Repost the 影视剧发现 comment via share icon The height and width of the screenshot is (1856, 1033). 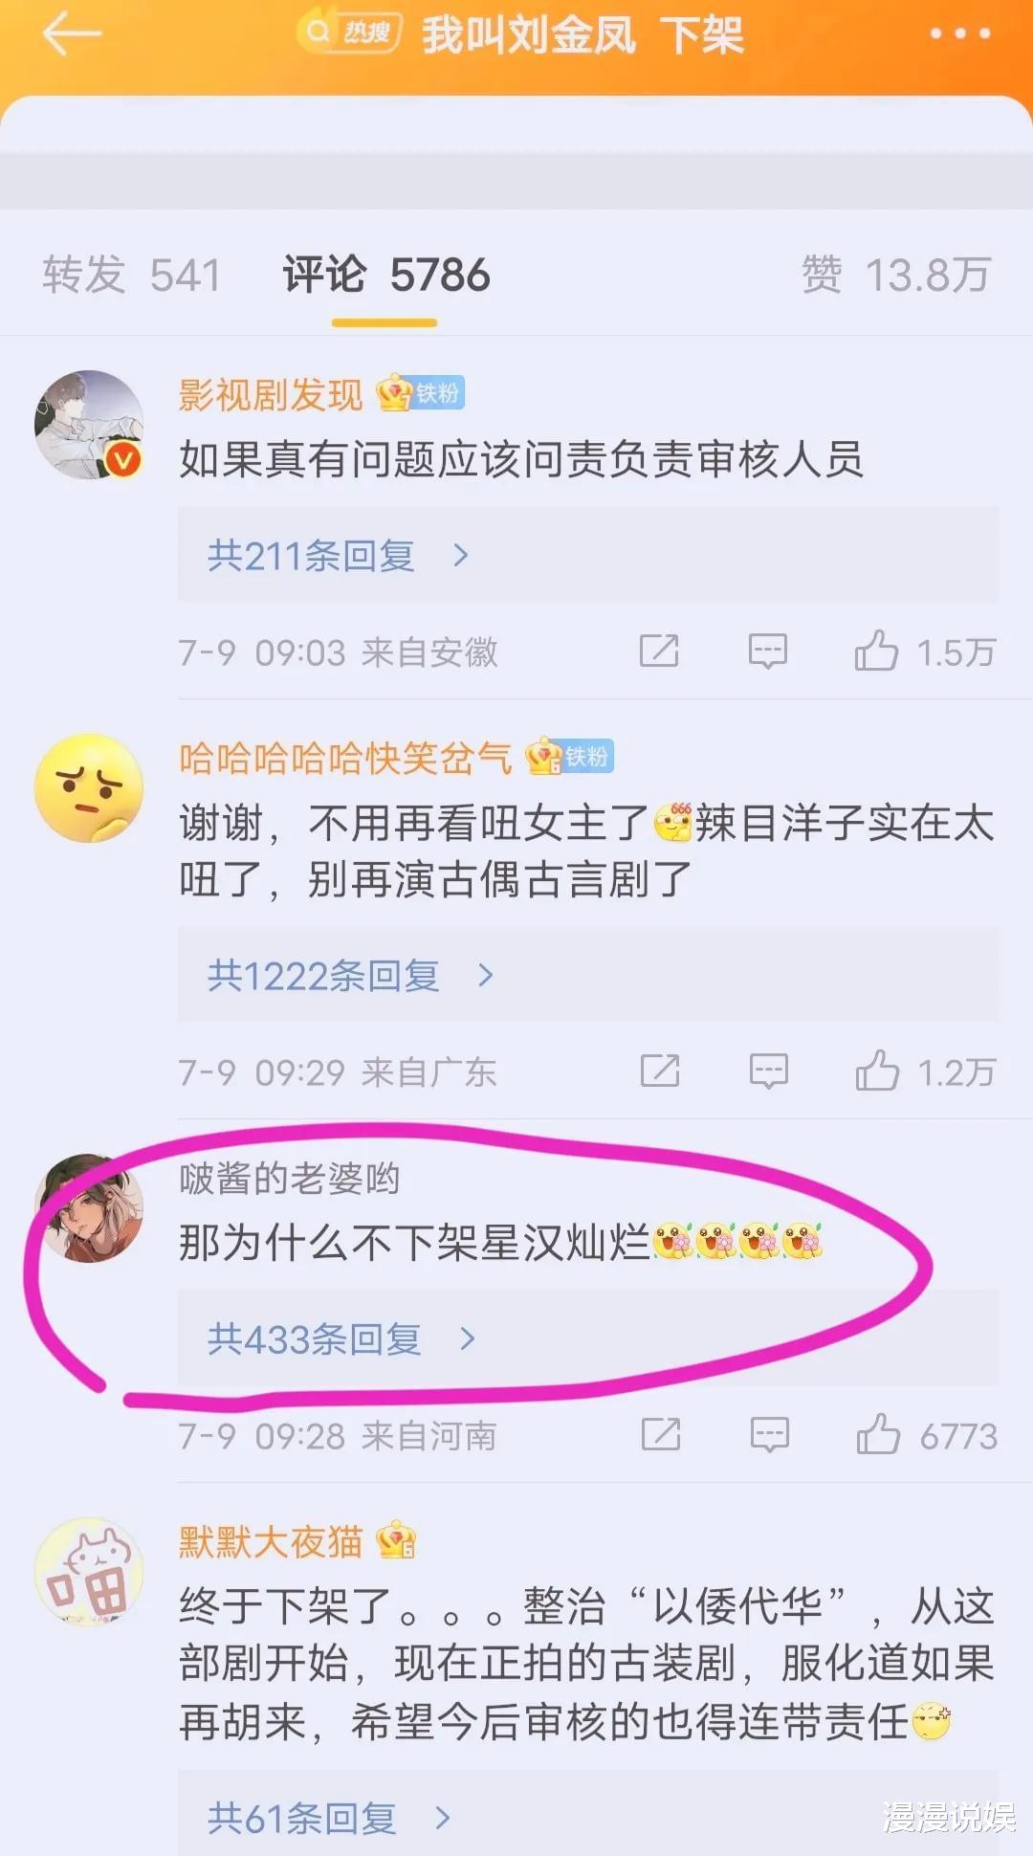coord(659,652)
